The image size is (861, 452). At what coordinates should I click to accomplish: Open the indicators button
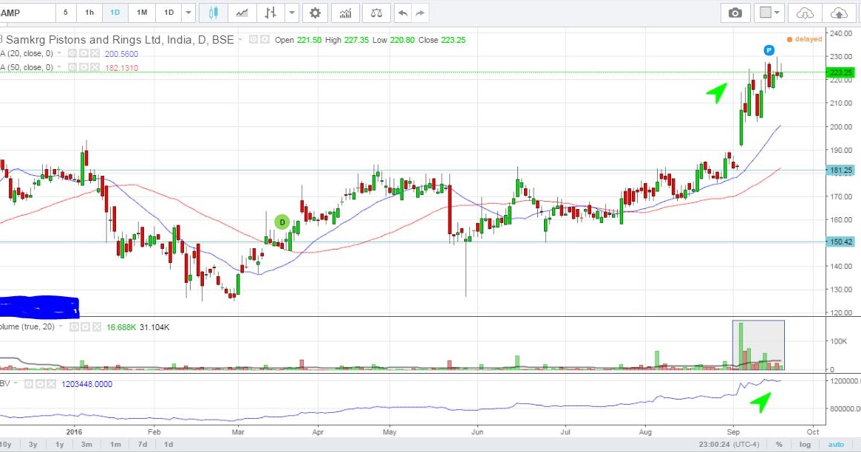coord(345,13)
